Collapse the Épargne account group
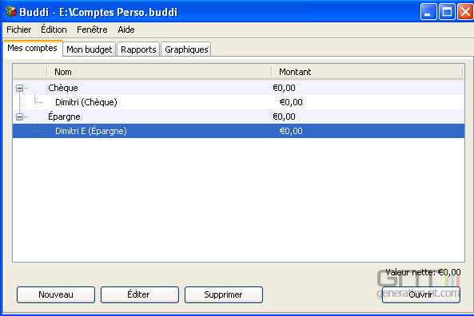Viewport: 474px width, 316px height. point(19,117)
